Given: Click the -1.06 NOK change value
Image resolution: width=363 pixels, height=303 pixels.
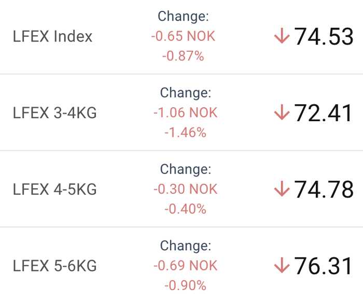Looking at the screenshot, I should coord(186,112).
